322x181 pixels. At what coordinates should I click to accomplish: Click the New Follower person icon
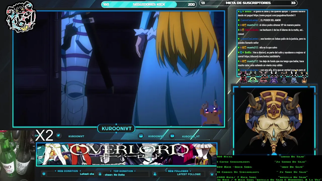point(155,174)
